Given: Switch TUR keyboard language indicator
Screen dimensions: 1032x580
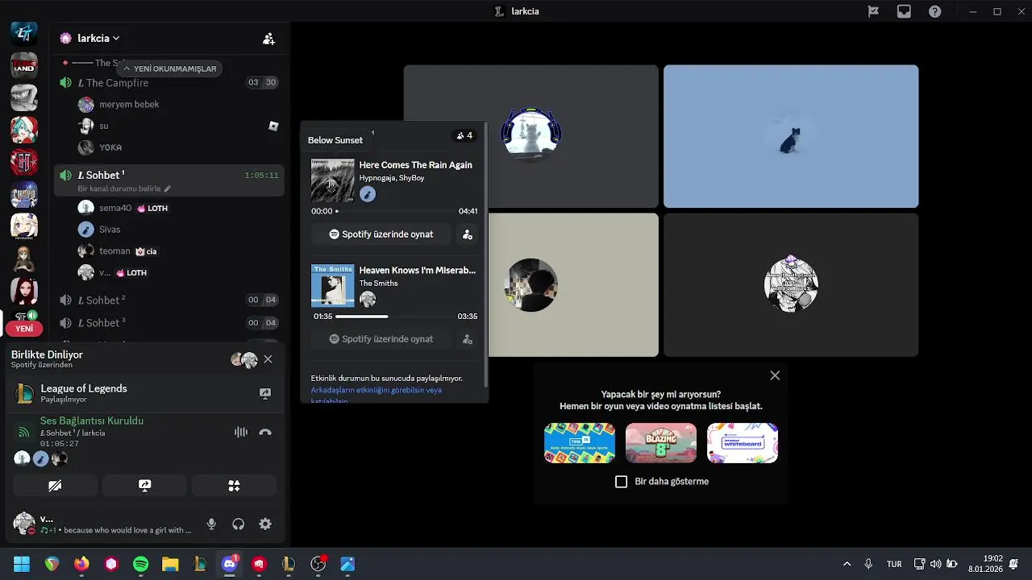Looking at the screenshot, I should click(x=894, y=564).
